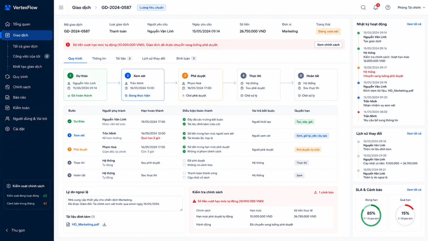428x241 pixels.
Task: Open Xem tất cả in Nhật ký hoạt động
Action: coord(414,24)
